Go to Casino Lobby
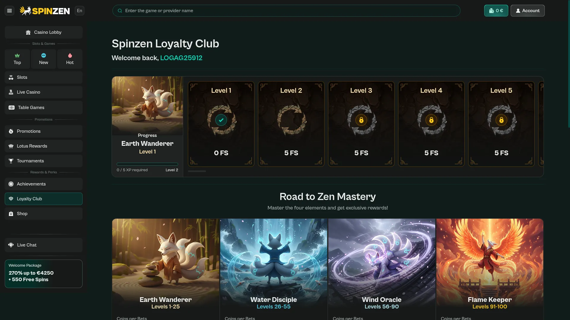This screenshot has height=320, width=570. click(x=44, y=32)
